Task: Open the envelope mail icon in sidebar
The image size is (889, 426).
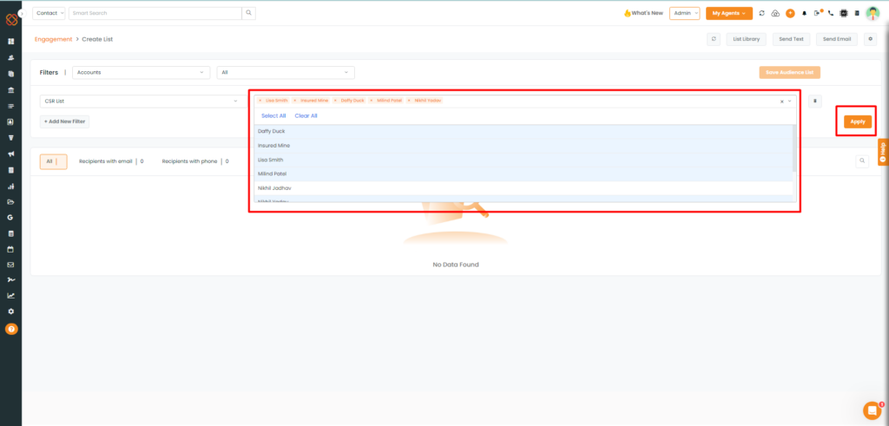Action: (x=10, y=265)
